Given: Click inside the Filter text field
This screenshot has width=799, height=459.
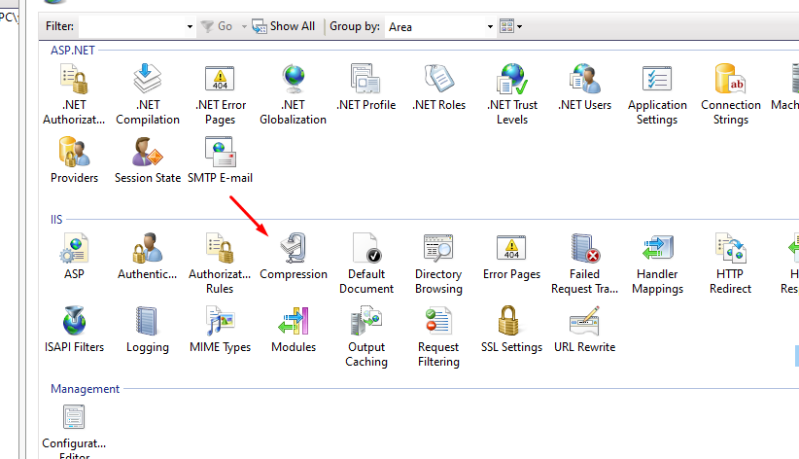Looking at the screenshot, I should (131, 27).
